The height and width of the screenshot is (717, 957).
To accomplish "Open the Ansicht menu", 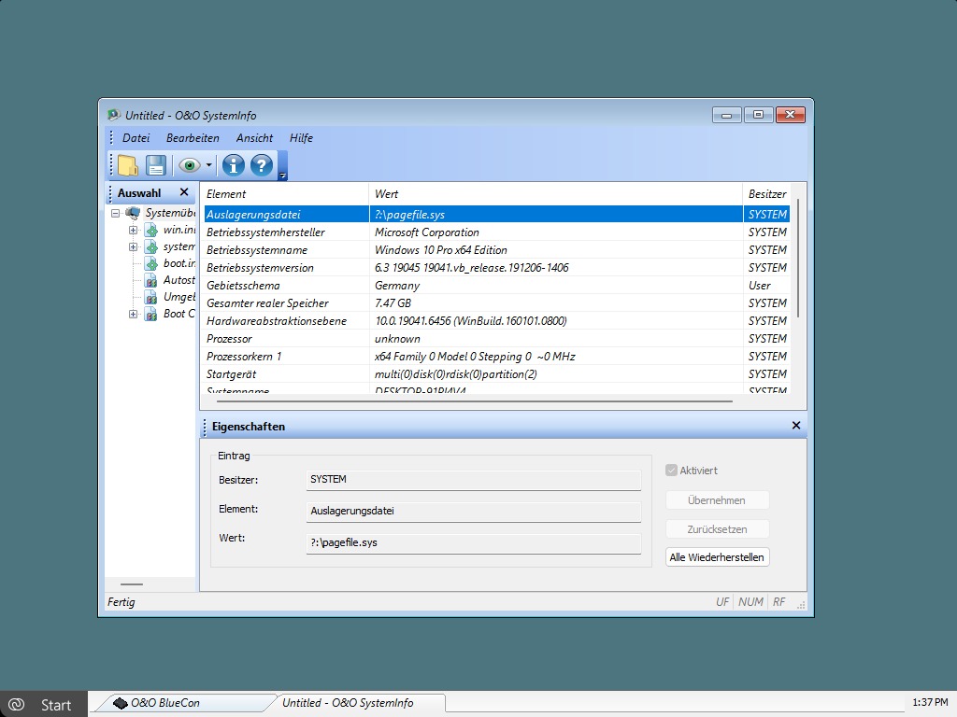I will (x=254, y=138).
